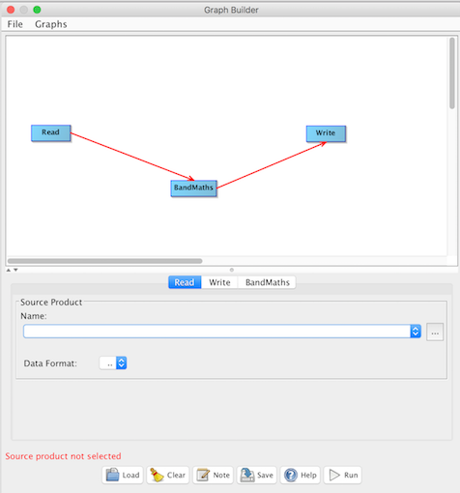
Task: Click the Clear broom icon
Action: pyautogui.click(x=157, y=475)
